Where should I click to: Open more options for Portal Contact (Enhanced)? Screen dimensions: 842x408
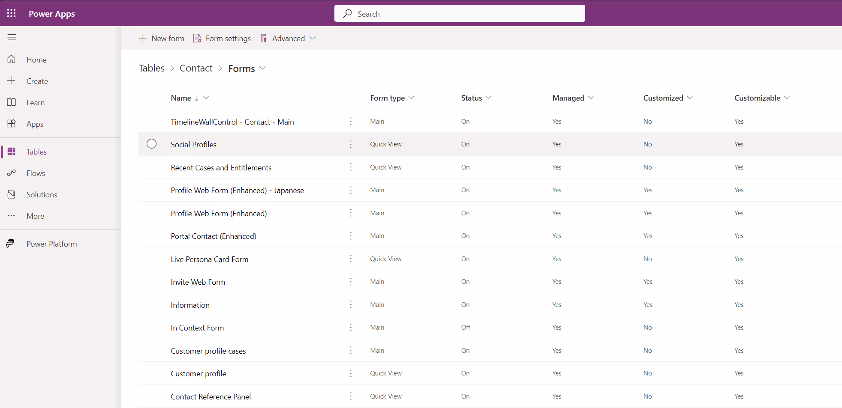pos(351,236)
